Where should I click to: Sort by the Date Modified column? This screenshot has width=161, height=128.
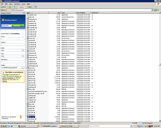pos(83,13)
